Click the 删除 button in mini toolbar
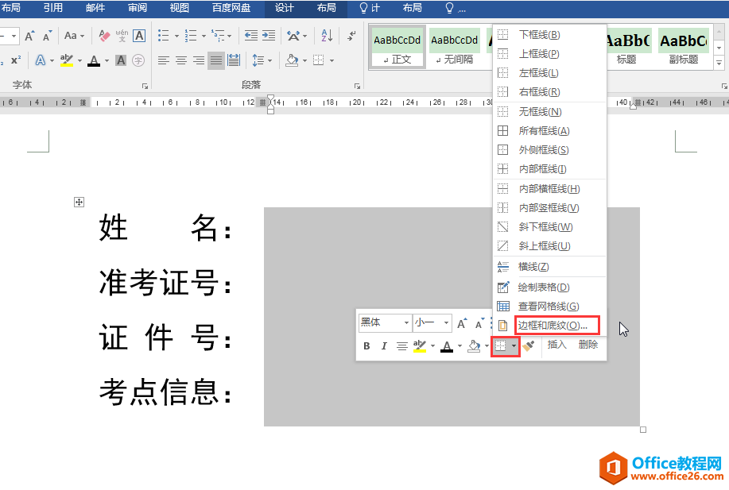 (x=588, y=345)
